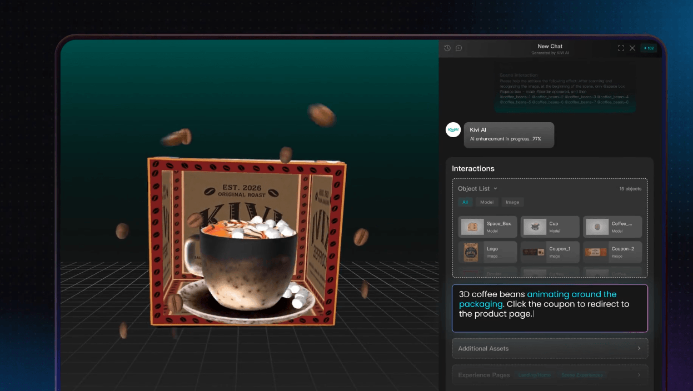Filter object list by Model

click(487, 202)
